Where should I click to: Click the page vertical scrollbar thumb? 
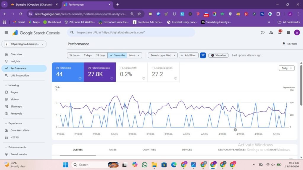click(x=301, y=85)
